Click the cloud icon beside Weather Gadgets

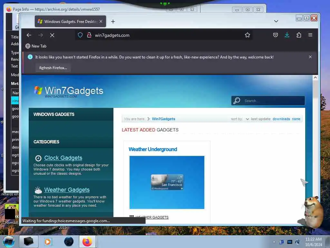(38, 190)
